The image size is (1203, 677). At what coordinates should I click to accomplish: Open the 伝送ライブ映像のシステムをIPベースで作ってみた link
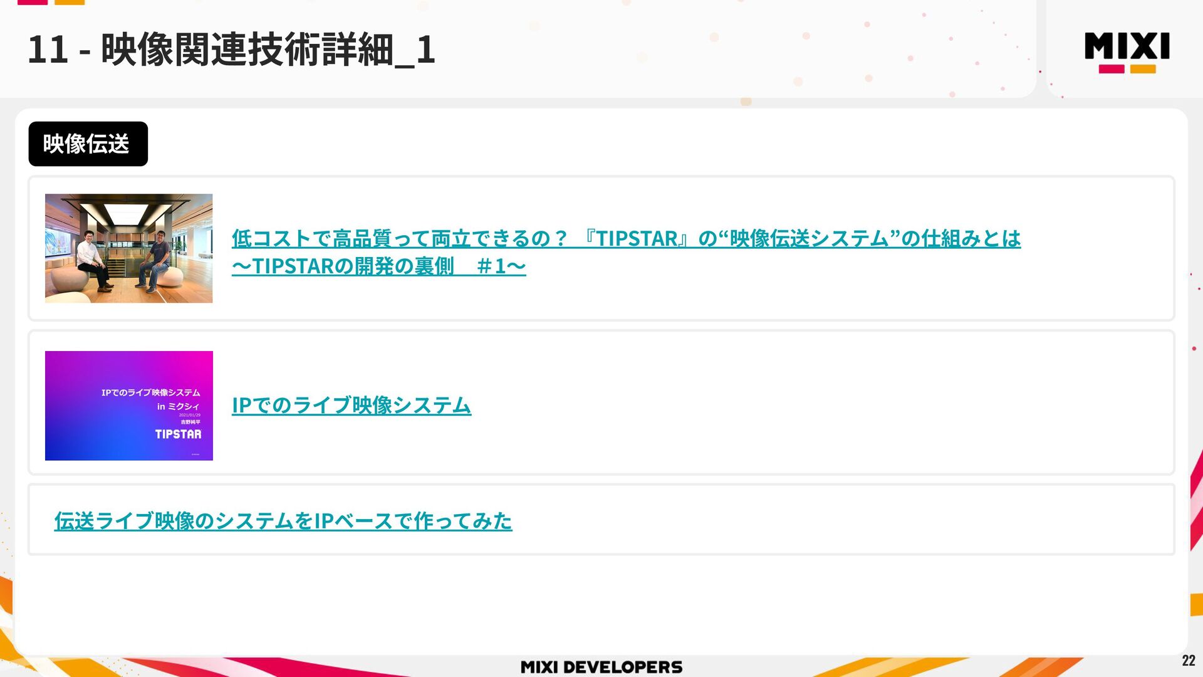point(283,521)
